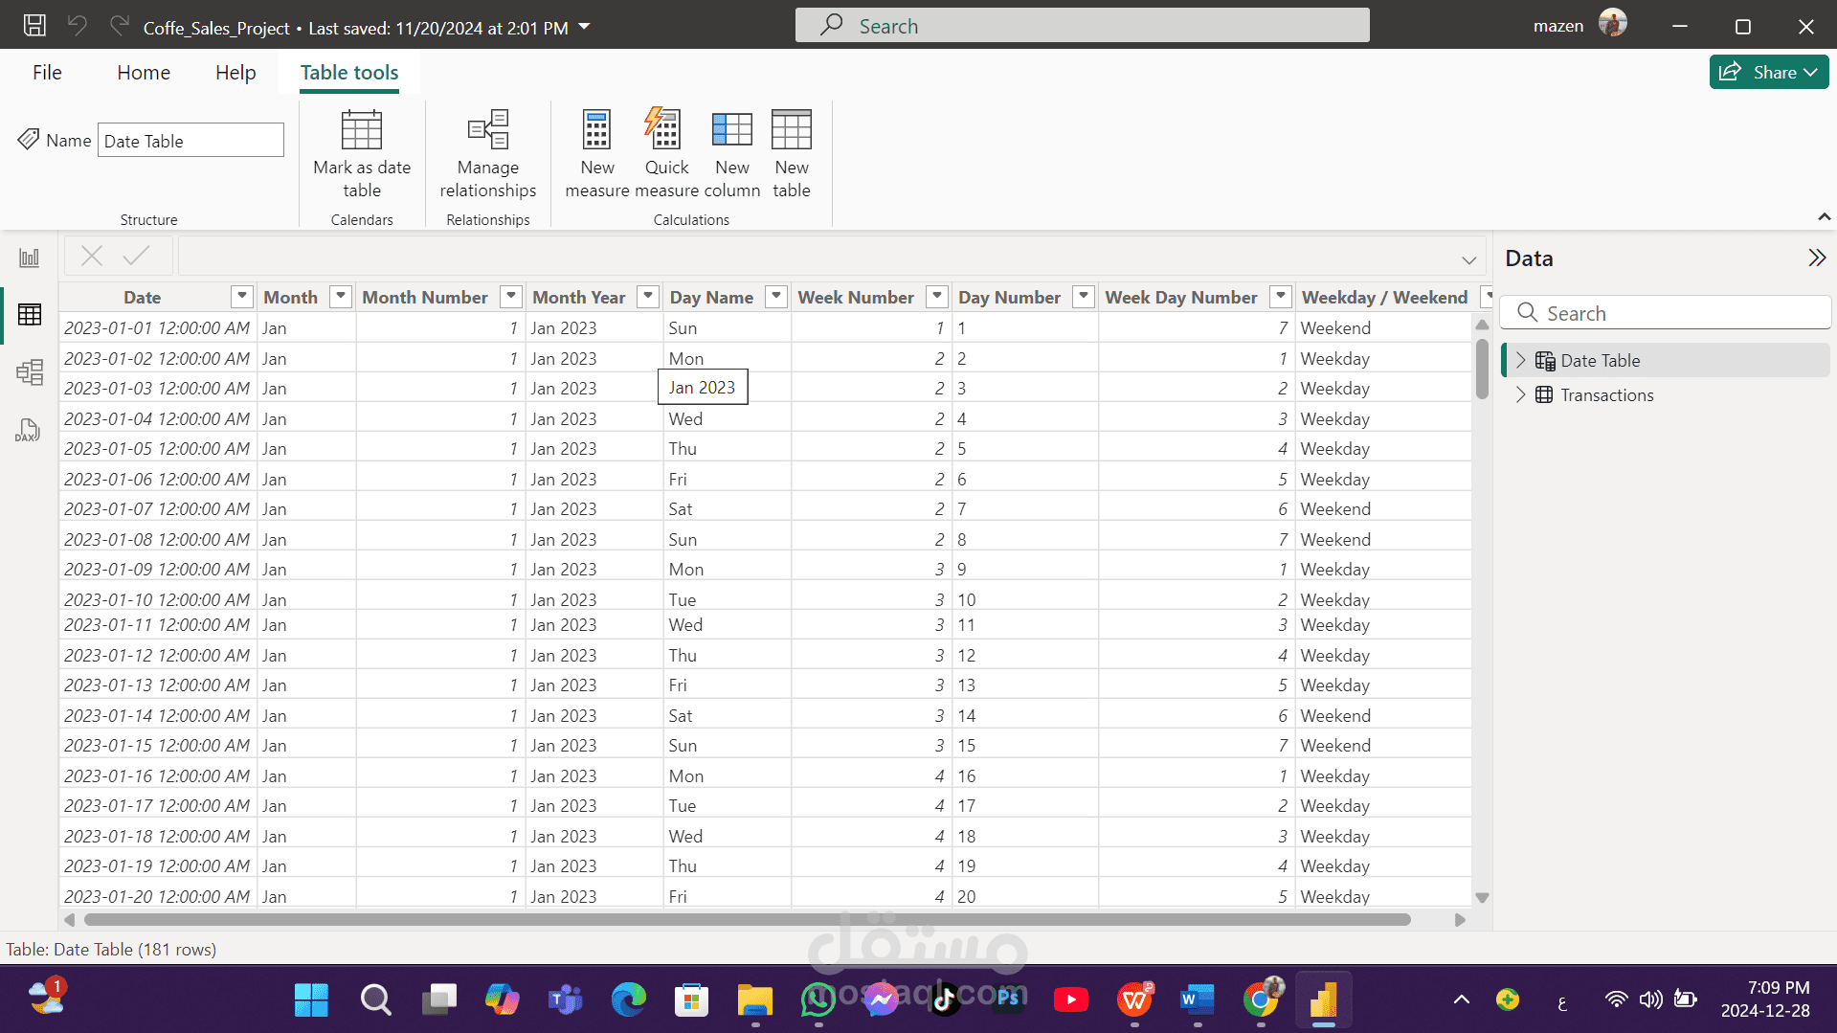The width and height of the screenshot is (1837, 1033).
Task: Open Windows Start menu
Action: tap(311, 1000)
